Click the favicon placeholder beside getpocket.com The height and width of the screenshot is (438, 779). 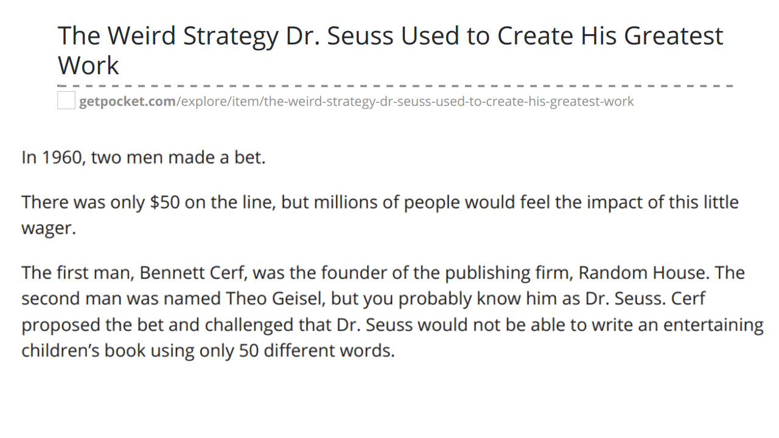pos(66,100)
